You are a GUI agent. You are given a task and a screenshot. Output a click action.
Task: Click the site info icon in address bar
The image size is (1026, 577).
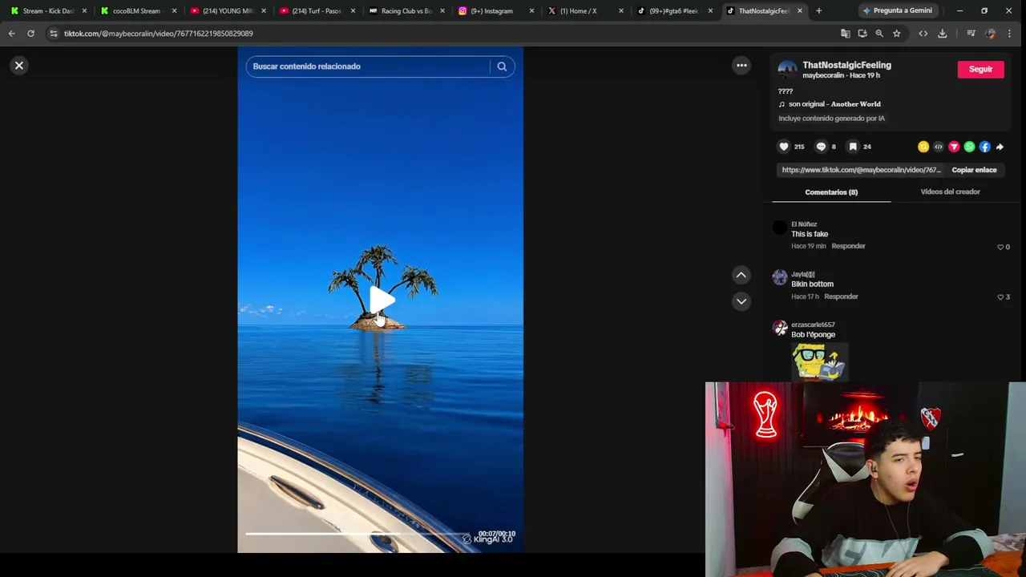click(x=53, y=34)
